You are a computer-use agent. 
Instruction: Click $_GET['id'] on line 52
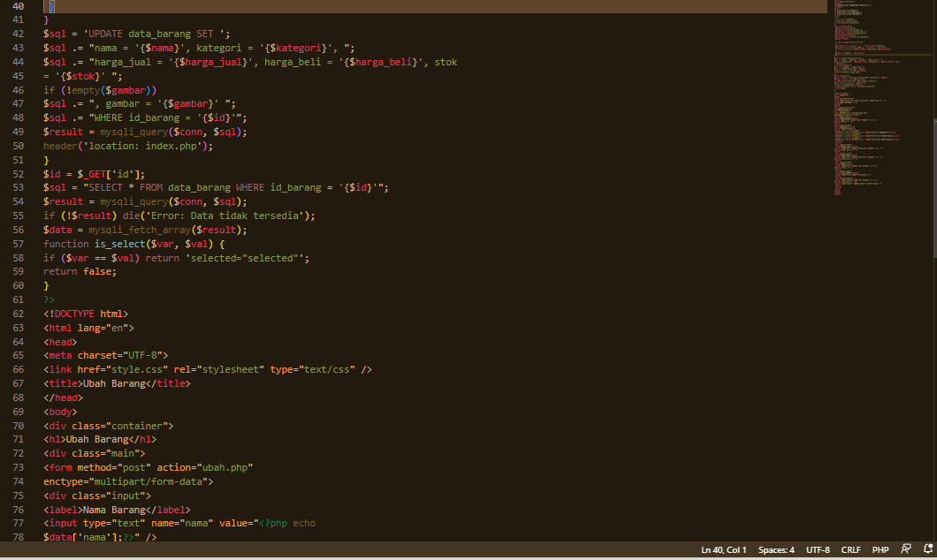109,173
